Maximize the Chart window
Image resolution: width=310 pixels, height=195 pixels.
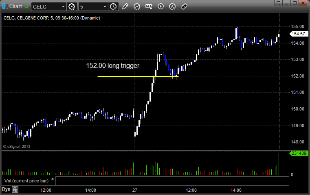tap(295, 3)
